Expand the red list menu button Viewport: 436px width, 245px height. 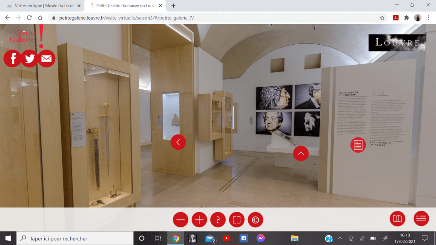(x=421, y=219)
